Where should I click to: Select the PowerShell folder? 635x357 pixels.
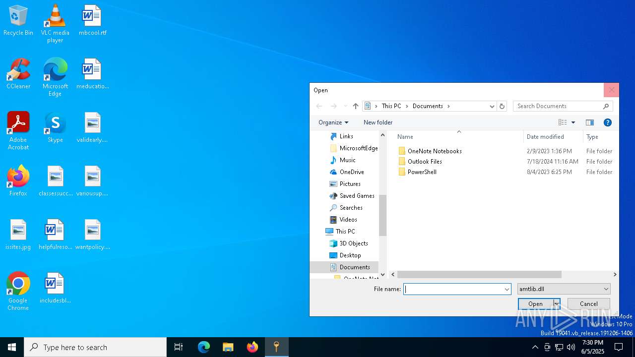pyautogui.click(x=422, y=172)
